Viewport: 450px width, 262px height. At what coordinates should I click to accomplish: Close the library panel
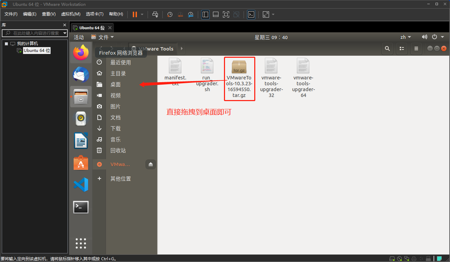pos(65,25)
